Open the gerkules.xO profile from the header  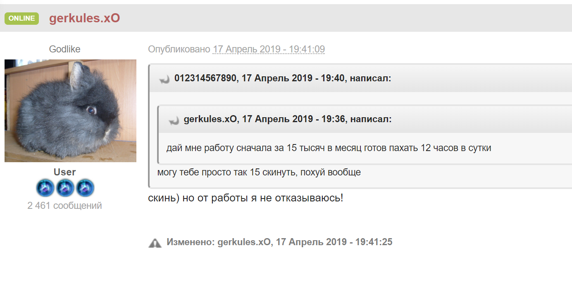(84, 18)
